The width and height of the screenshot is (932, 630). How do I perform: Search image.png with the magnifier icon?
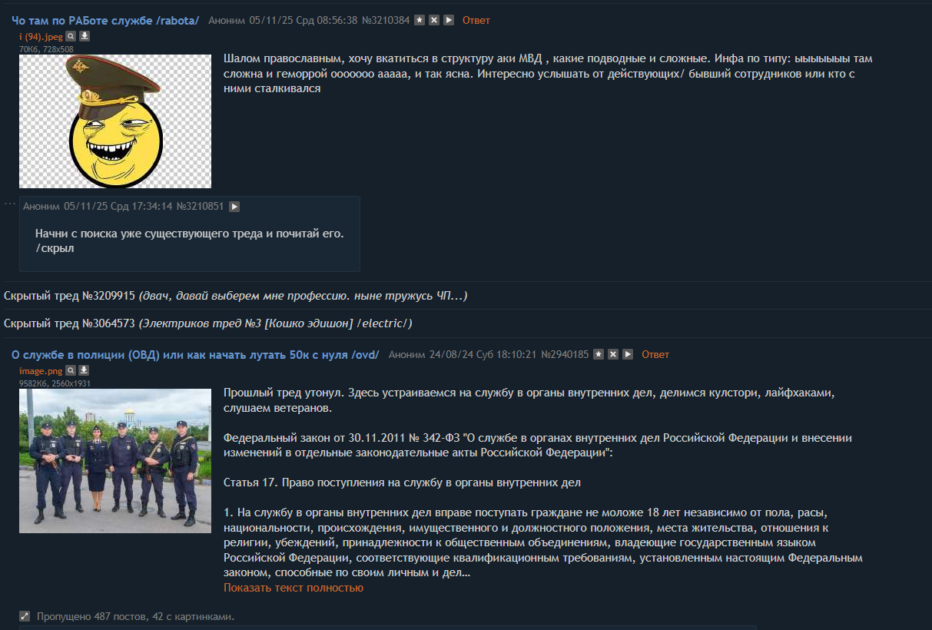(x=71, y=370)
